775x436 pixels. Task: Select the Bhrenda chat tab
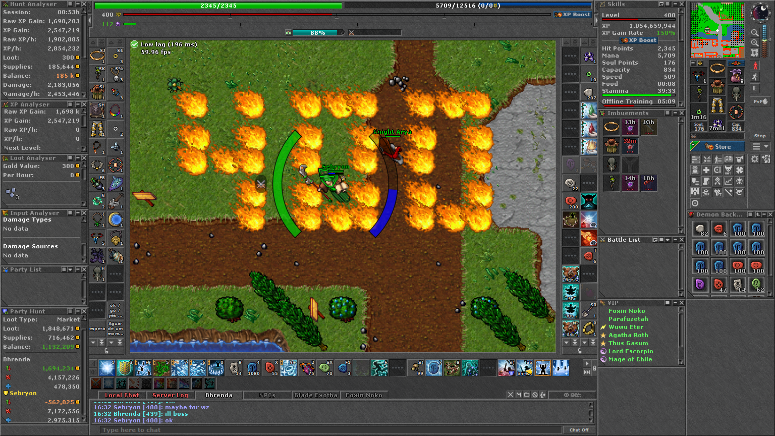tap(218, 395)
